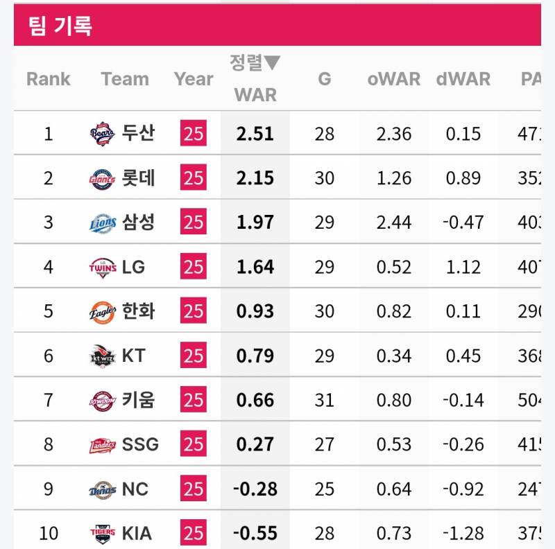Click the Lotte Giants team logo
Viewport: 555px width, 549px height.
click(x=103, y=178)
